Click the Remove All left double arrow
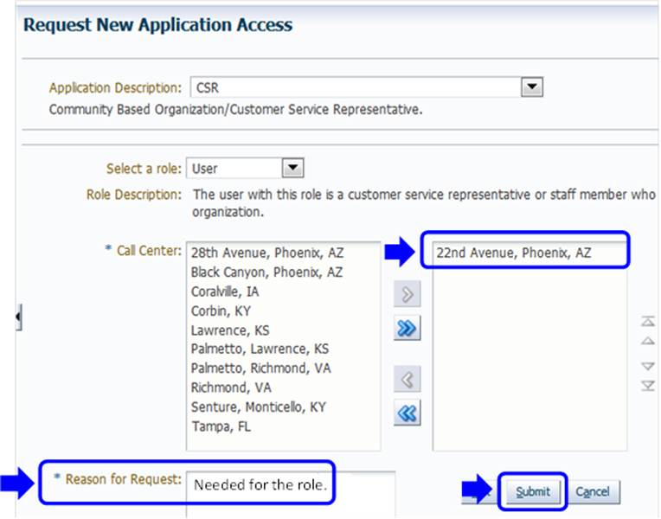 (407, 413)
